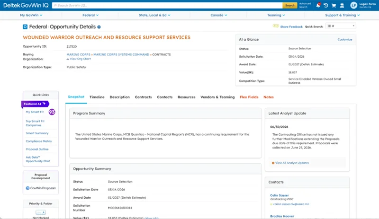Open the Compliance Matrix link

click(x=39, y=141)
